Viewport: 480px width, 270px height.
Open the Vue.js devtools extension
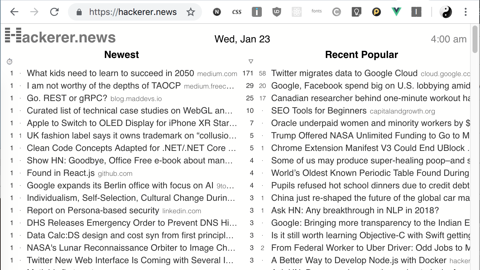396,12
